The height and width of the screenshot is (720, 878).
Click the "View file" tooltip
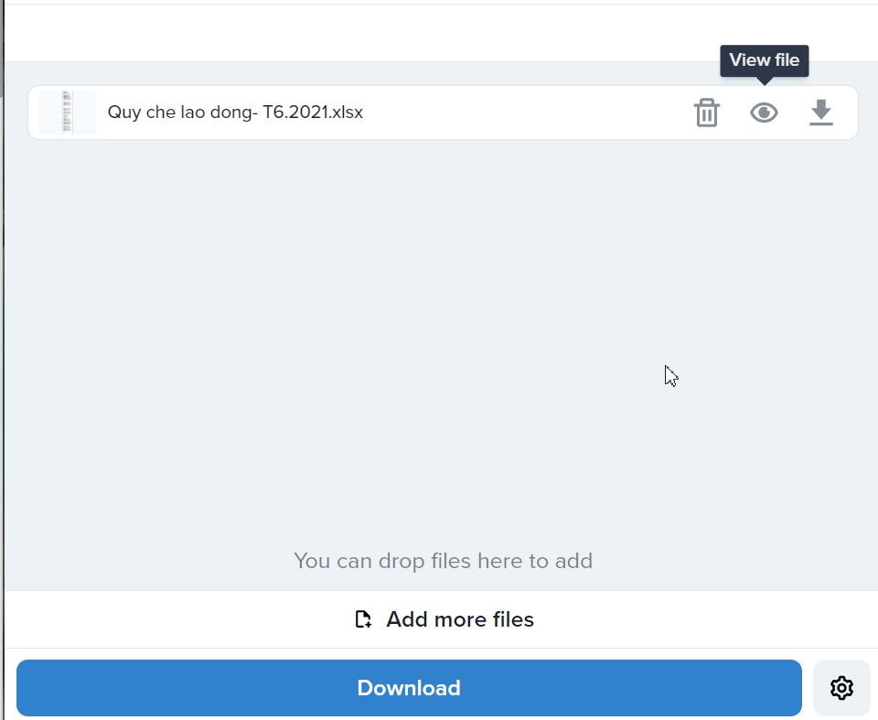764,60
